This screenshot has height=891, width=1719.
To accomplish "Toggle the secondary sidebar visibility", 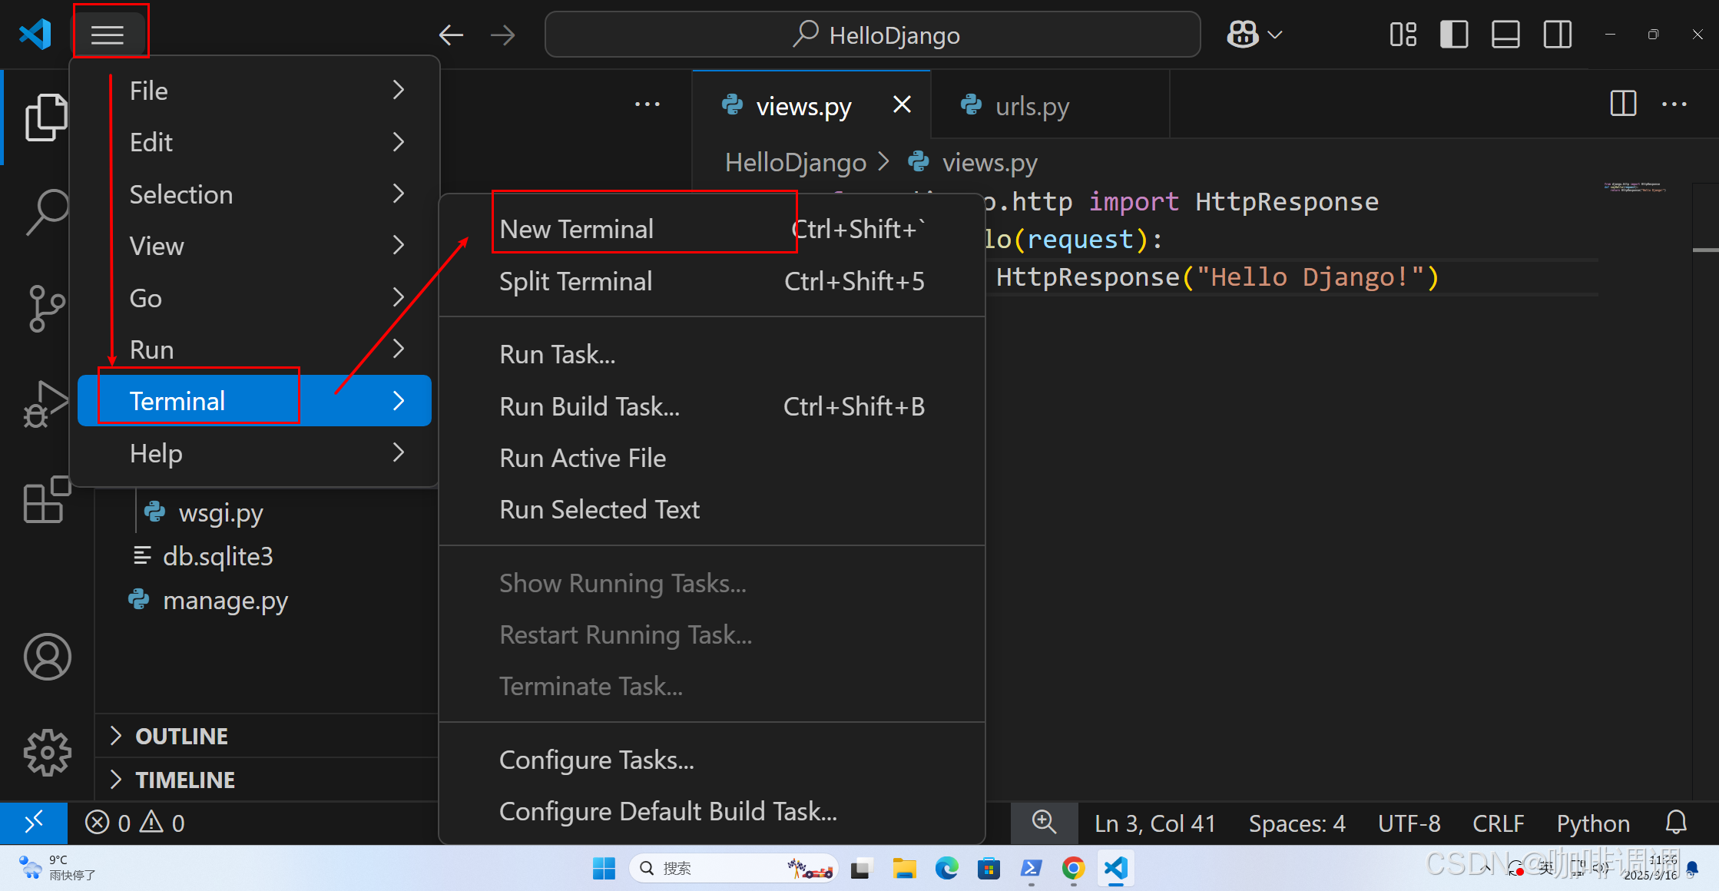I will click(1557, 34).
